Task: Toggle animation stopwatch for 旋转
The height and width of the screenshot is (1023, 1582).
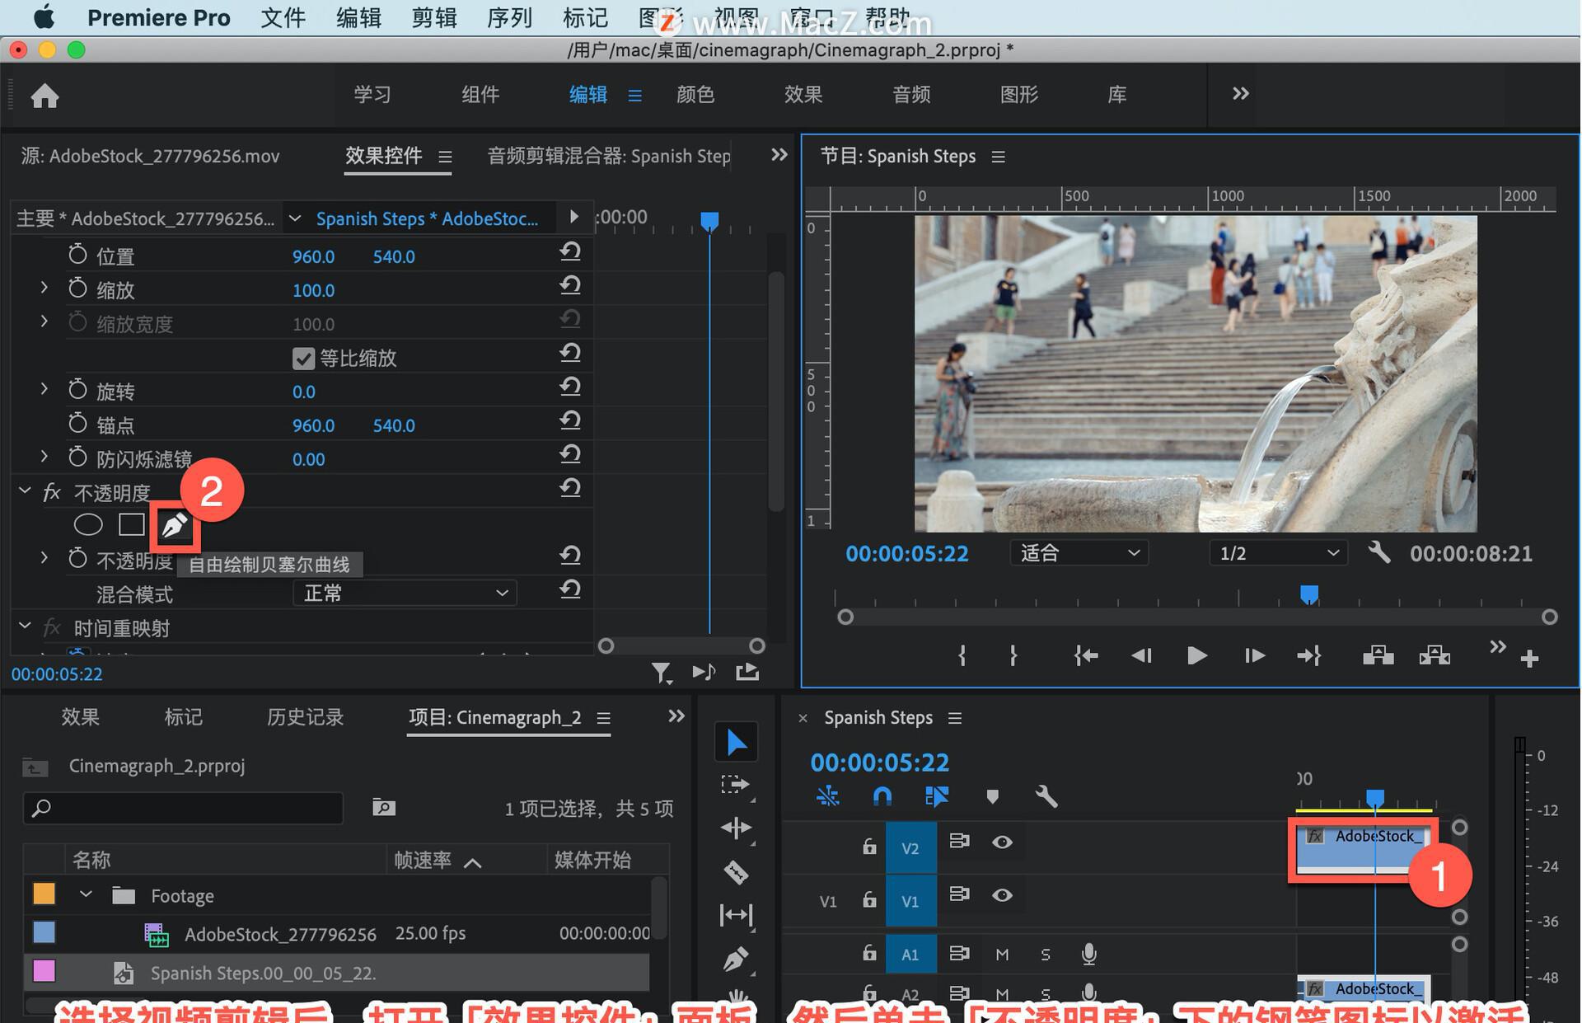Action: tap(77, 389)
